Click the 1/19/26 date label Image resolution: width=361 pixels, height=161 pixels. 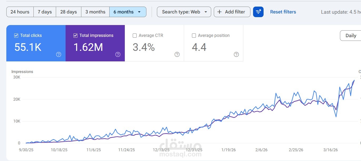pyautogui.click(x=229, y=150)
